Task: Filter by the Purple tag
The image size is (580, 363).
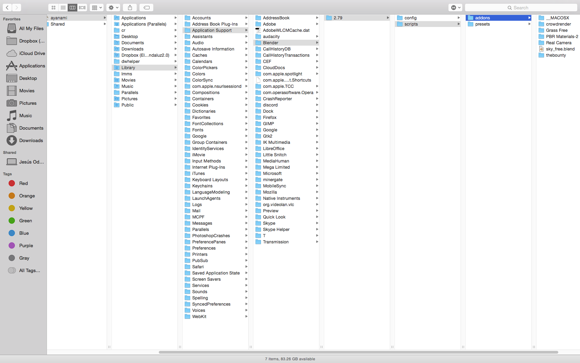Action: click(x=23, y=245)
